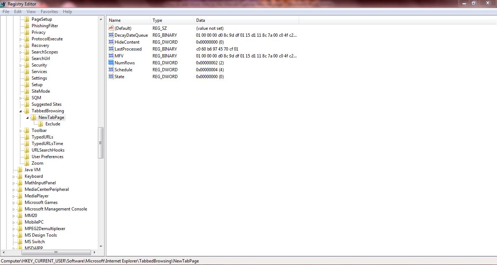The image size is (497, 265).
Task: Open the View menu
Action: tap(31, 12)
